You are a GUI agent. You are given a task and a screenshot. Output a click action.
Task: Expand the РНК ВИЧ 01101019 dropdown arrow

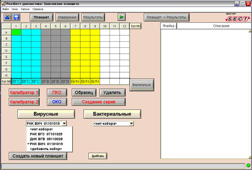tap(64, 123)
